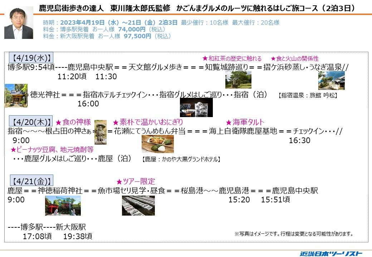Click the うんめもん弁当 onigiri photo
The width and height of the screenshot is (372, 257).
tap(157, 144)
